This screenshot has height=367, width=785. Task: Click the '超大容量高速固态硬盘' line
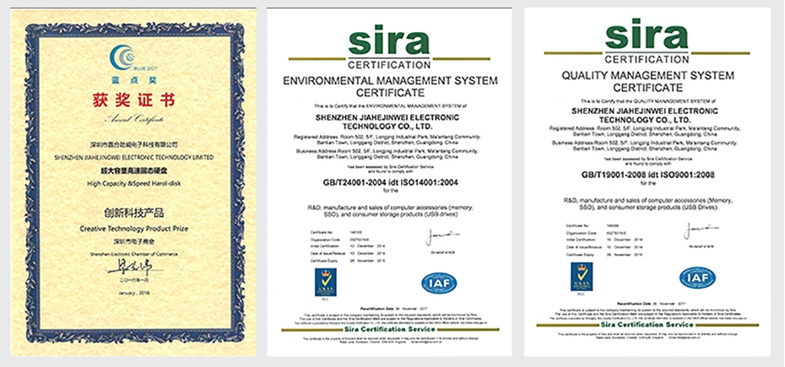[x=133, y=170]
